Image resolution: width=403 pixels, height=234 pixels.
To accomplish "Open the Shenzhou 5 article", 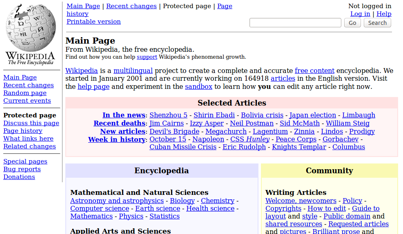I will 168,115.
